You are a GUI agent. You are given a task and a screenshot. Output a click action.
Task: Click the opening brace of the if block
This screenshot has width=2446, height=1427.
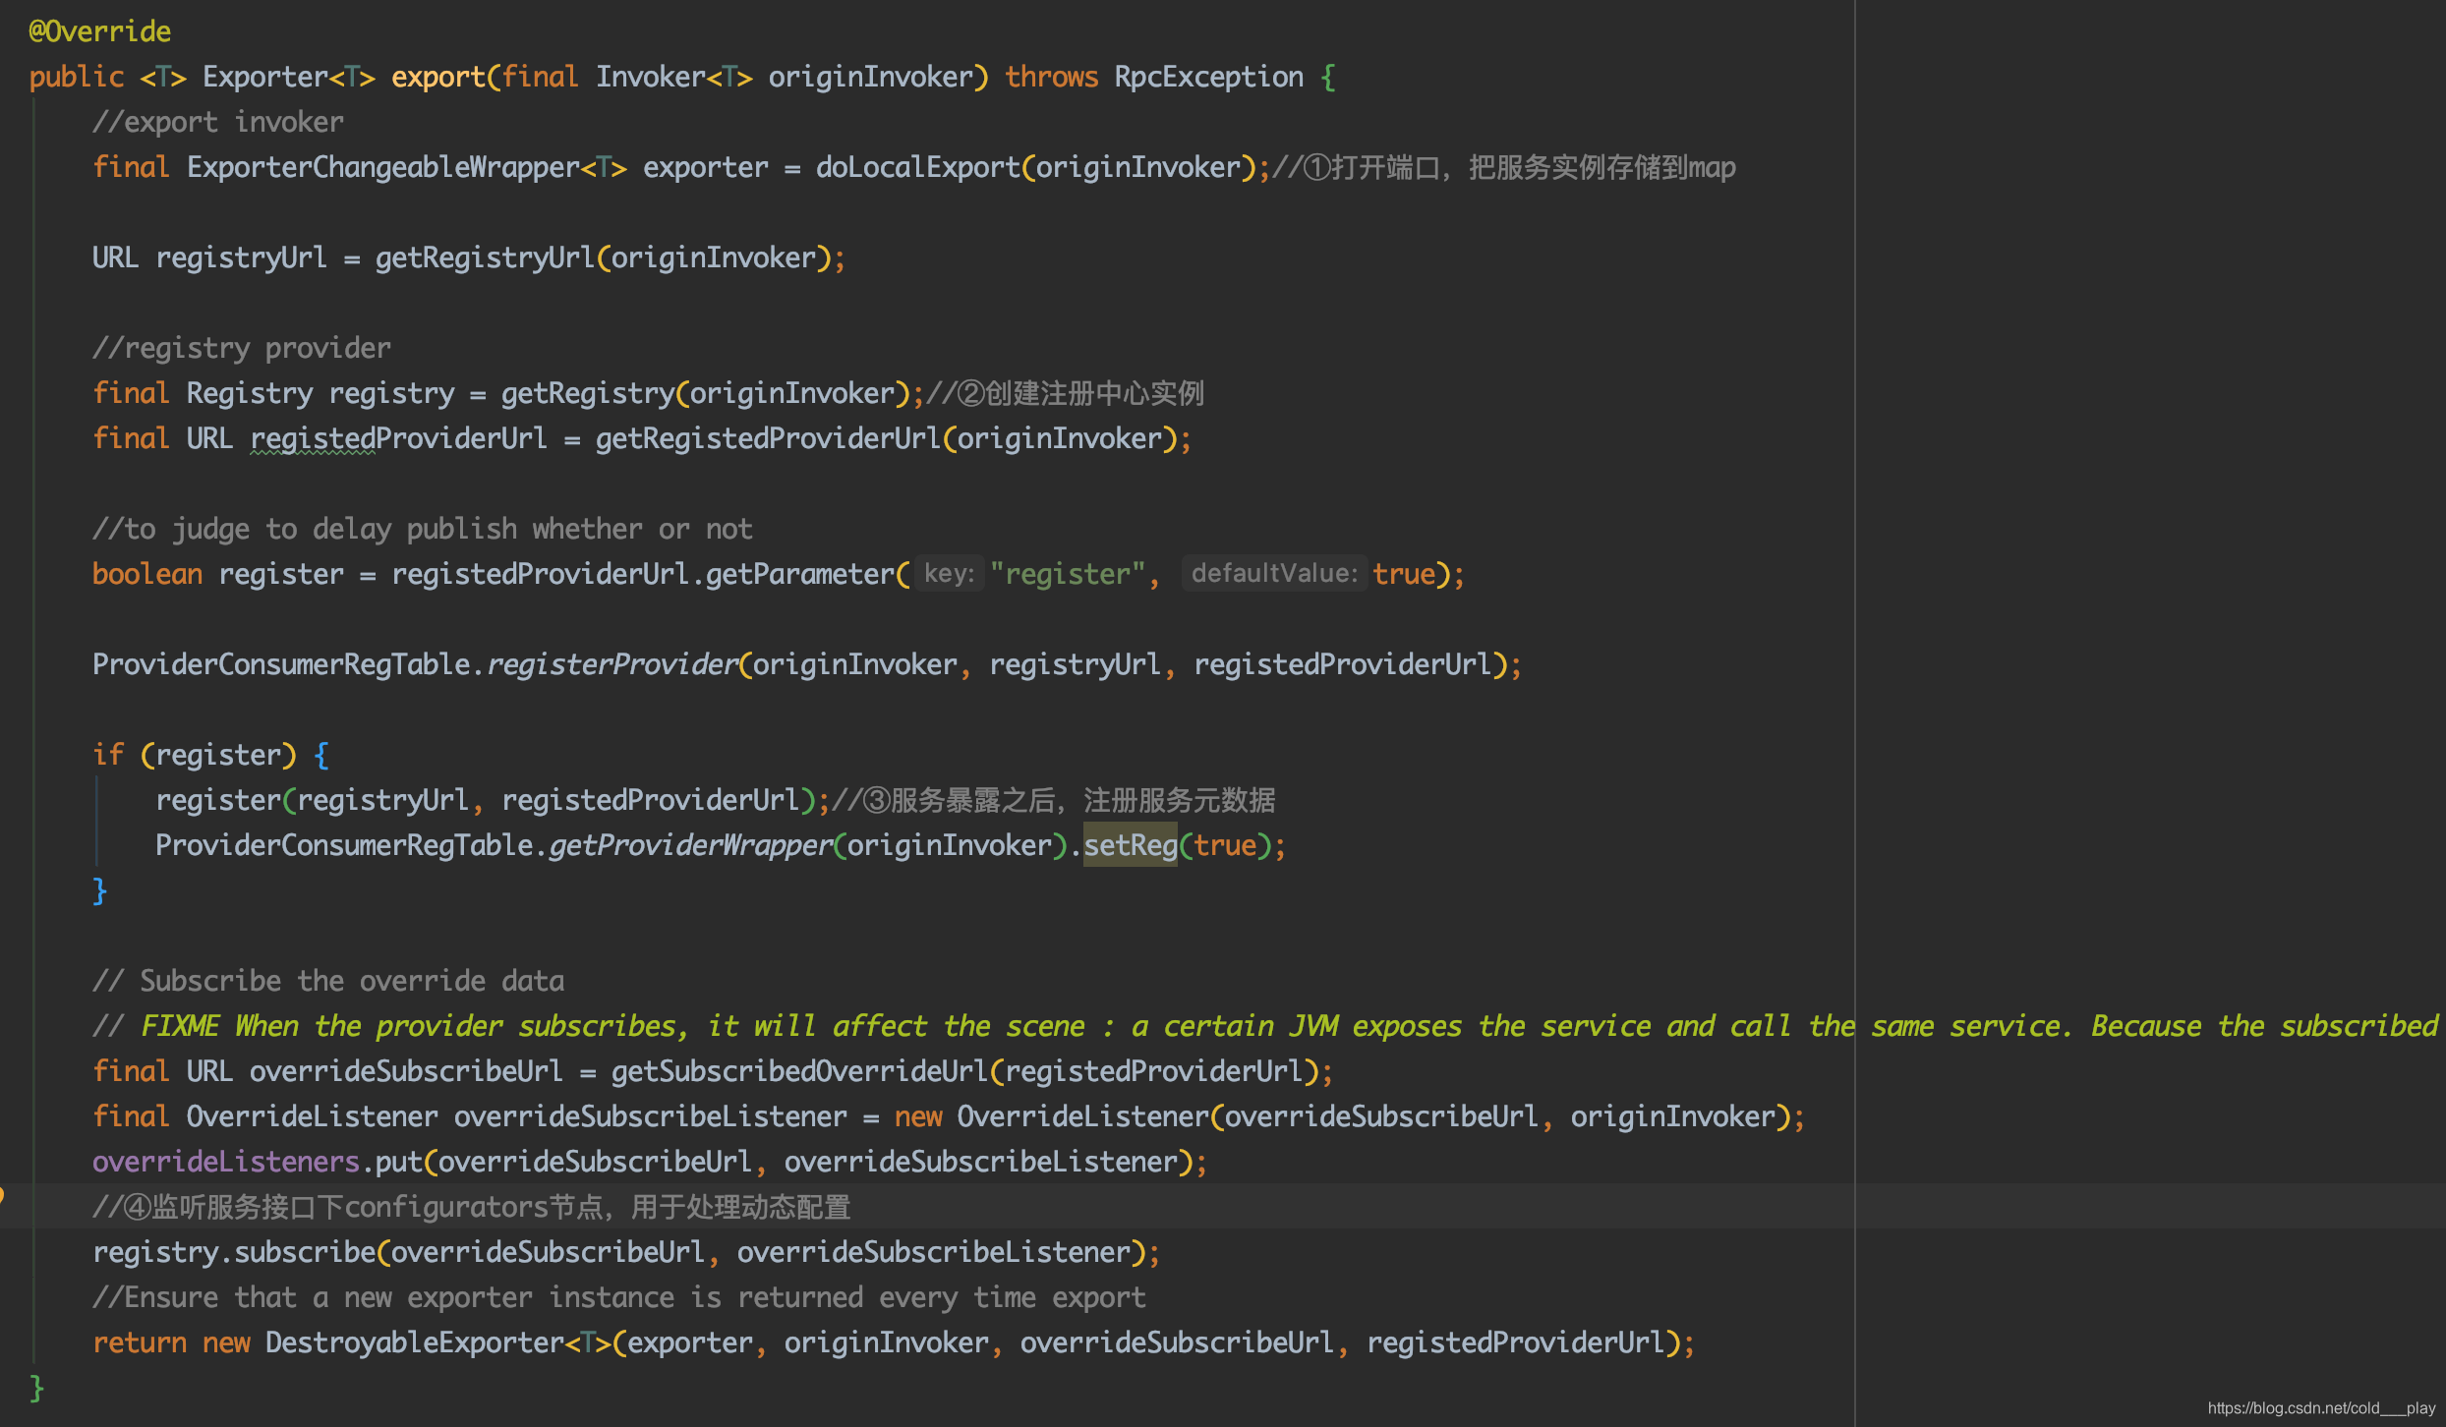pos(320,755)
